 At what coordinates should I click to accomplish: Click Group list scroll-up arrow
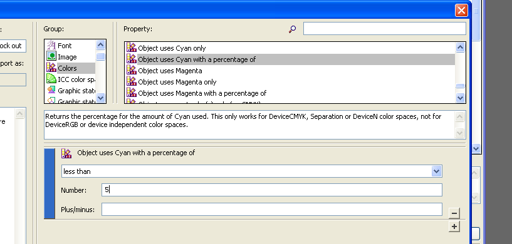[100, 44]
